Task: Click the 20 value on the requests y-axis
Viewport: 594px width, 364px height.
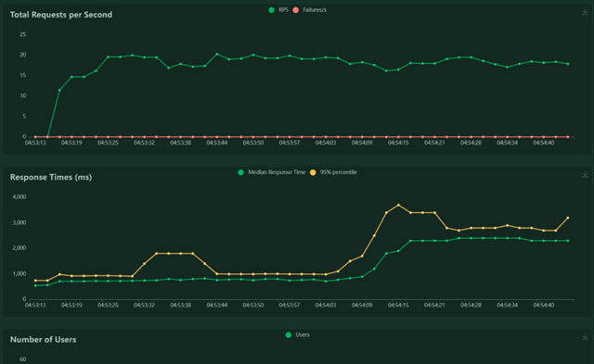Action: (x=22, y=55)
